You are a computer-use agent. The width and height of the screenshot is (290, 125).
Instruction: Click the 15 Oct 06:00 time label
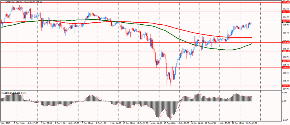[170, 123]
